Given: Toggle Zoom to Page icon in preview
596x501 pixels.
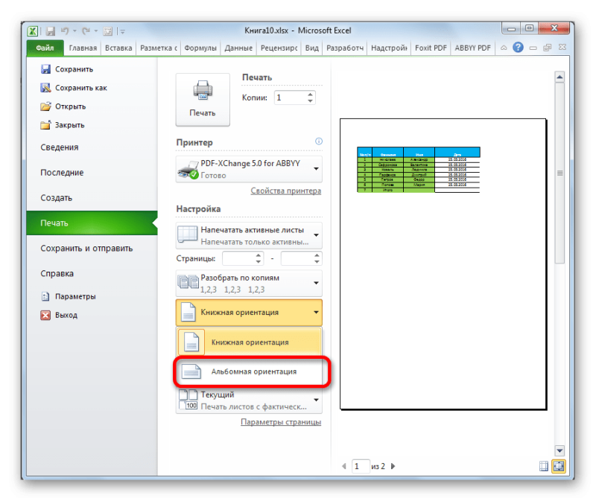Looking at the screenshot, I should pos(559,466).
